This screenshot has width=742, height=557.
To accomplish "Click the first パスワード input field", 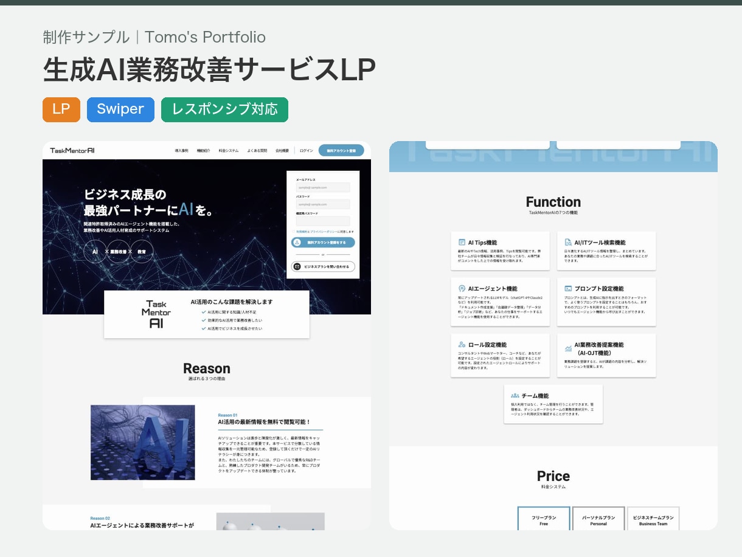I will click(323, 204).
